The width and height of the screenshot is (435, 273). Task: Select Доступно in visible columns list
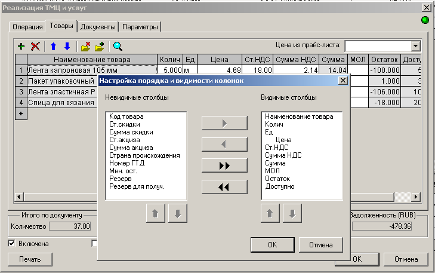(x=280, y=186)
